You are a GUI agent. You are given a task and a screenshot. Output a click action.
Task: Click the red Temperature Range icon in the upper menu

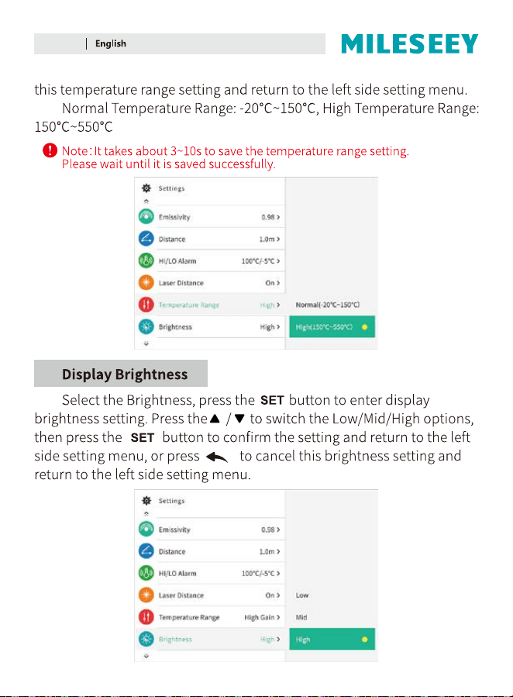(x=146, y=305)
